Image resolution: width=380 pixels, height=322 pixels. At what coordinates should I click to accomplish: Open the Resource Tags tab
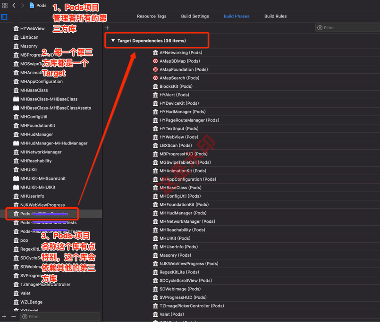pyautogui.click(x=152, y=16)
